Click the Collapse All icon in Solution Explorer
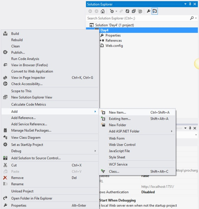 [x=134, y=11]
